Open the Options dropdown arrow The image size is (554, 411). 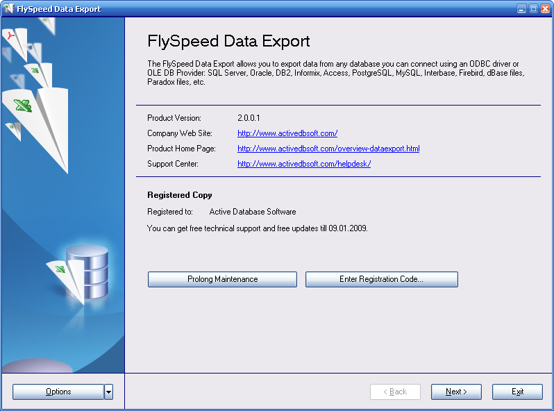[109, 392]
